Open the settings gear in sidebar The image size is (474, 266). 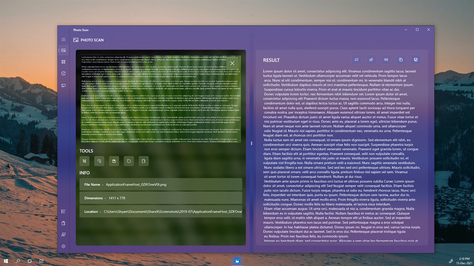(63, 246)
